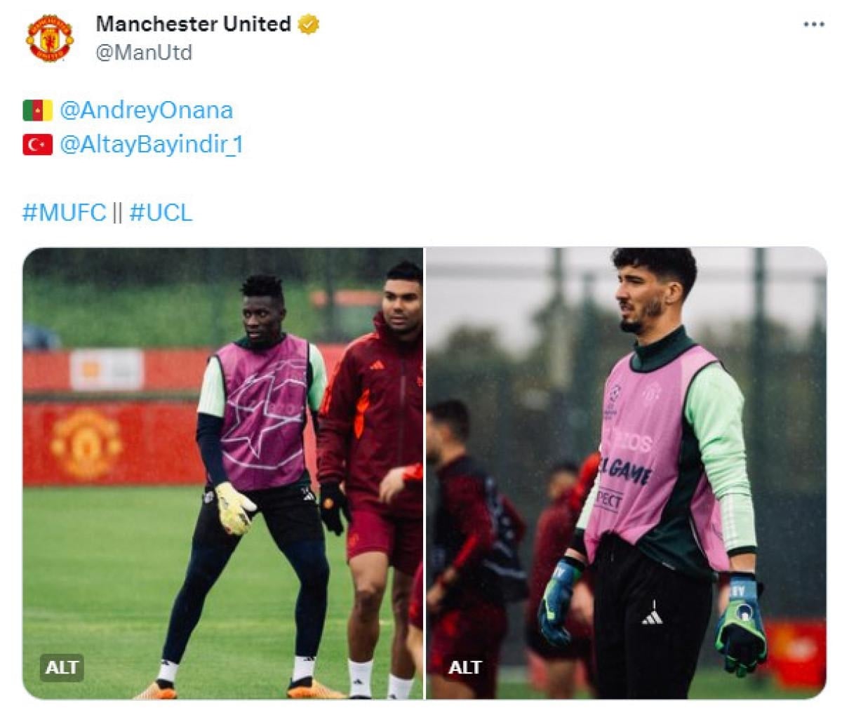Viewport: 842px width, 715px height.
Task: Show ALT text of right photo
Action: point(465,667)
